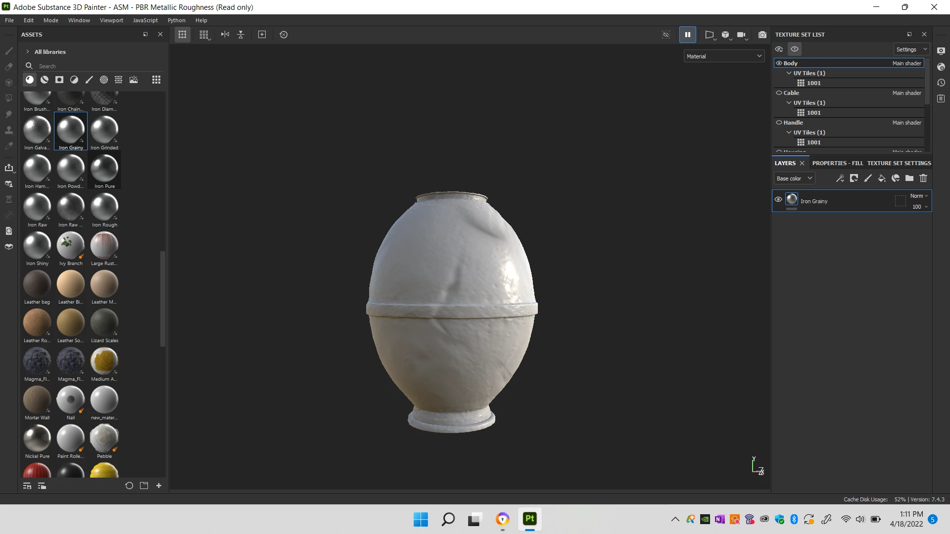
Task: Open the Viewport menu
Action: (x=111, y=20)
